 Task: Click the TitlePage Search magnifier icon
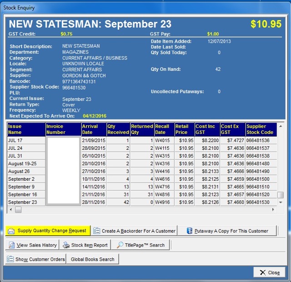pos(120,245)
